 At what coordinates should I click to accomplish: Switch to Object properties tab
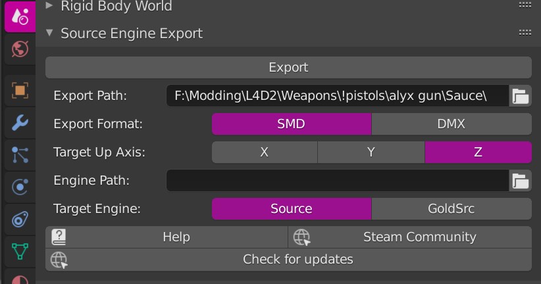pos(20,90)
